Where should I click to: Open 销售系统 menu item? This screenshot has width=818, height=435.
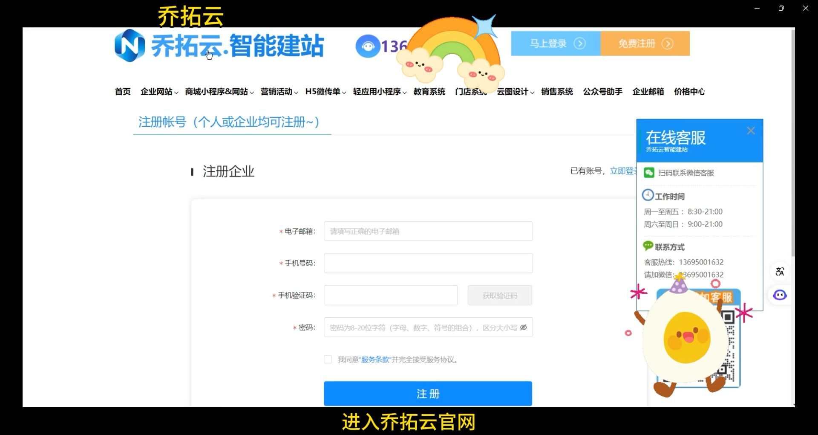pyautogui.click(x=557, y=92)
